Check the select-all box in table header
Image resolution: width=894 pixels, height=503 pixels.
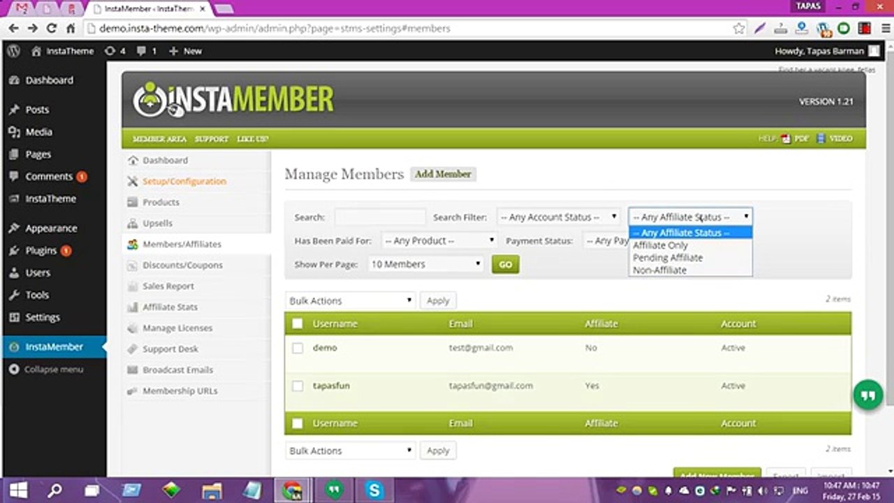tap(298, 323)
